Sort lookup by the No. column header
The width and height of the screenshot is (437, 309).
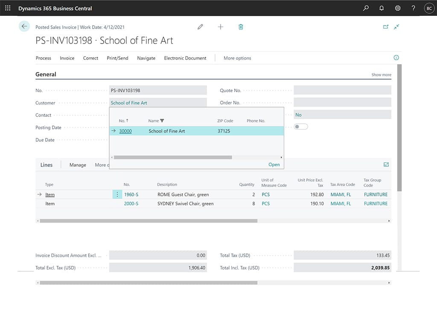pyautogui.click(x=123, y=121)
